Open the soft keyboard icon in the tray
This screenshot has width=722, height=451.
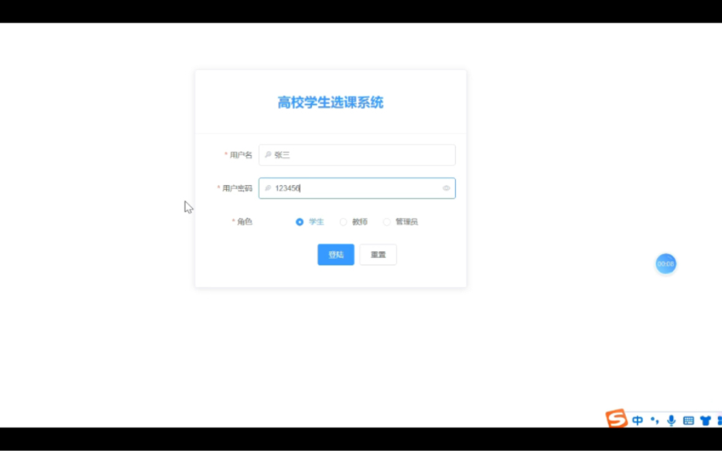click(689, 420)
